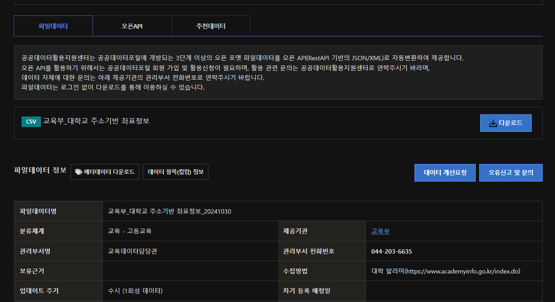Switch to the 추천데이터 tab
555x302 pixels.
211,26
